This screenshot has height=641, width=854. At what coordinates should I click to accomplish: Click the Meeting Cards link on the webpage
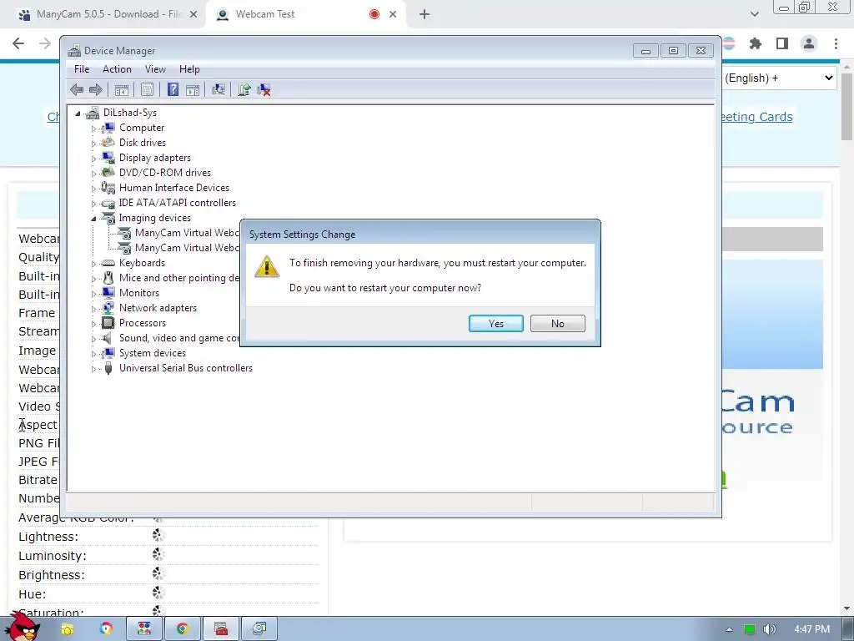pos(757,117)
